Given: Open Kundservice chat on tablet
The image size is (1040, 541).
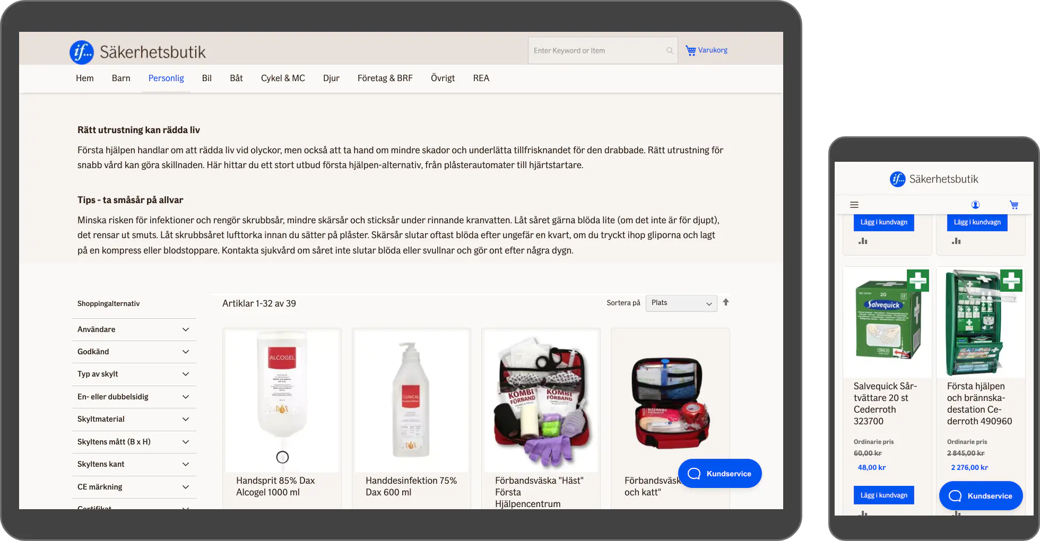Looking at the screenshot, I should 720,474.
